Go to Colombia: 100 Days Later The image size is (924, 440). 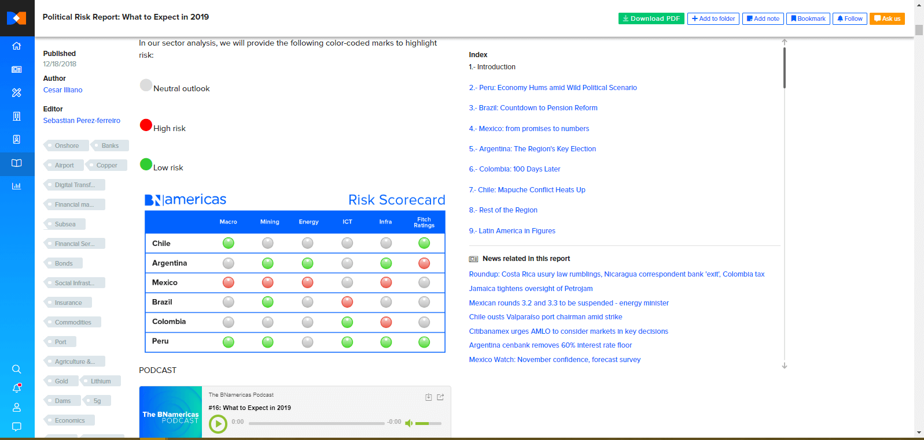tap(514, 169)
